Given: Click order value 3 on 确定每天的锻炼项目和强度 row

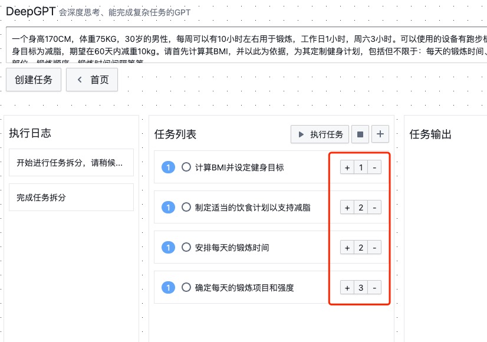Looking at the screenshot, I should click(361, 288).
